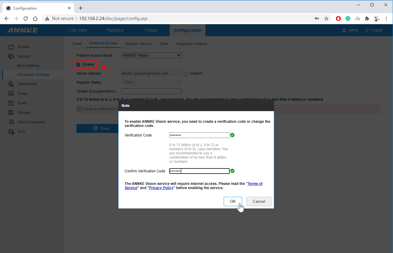Screen dimensions: 393x253
Task: Enable the Custom server address checkbox
Action: tap(185, 73)
